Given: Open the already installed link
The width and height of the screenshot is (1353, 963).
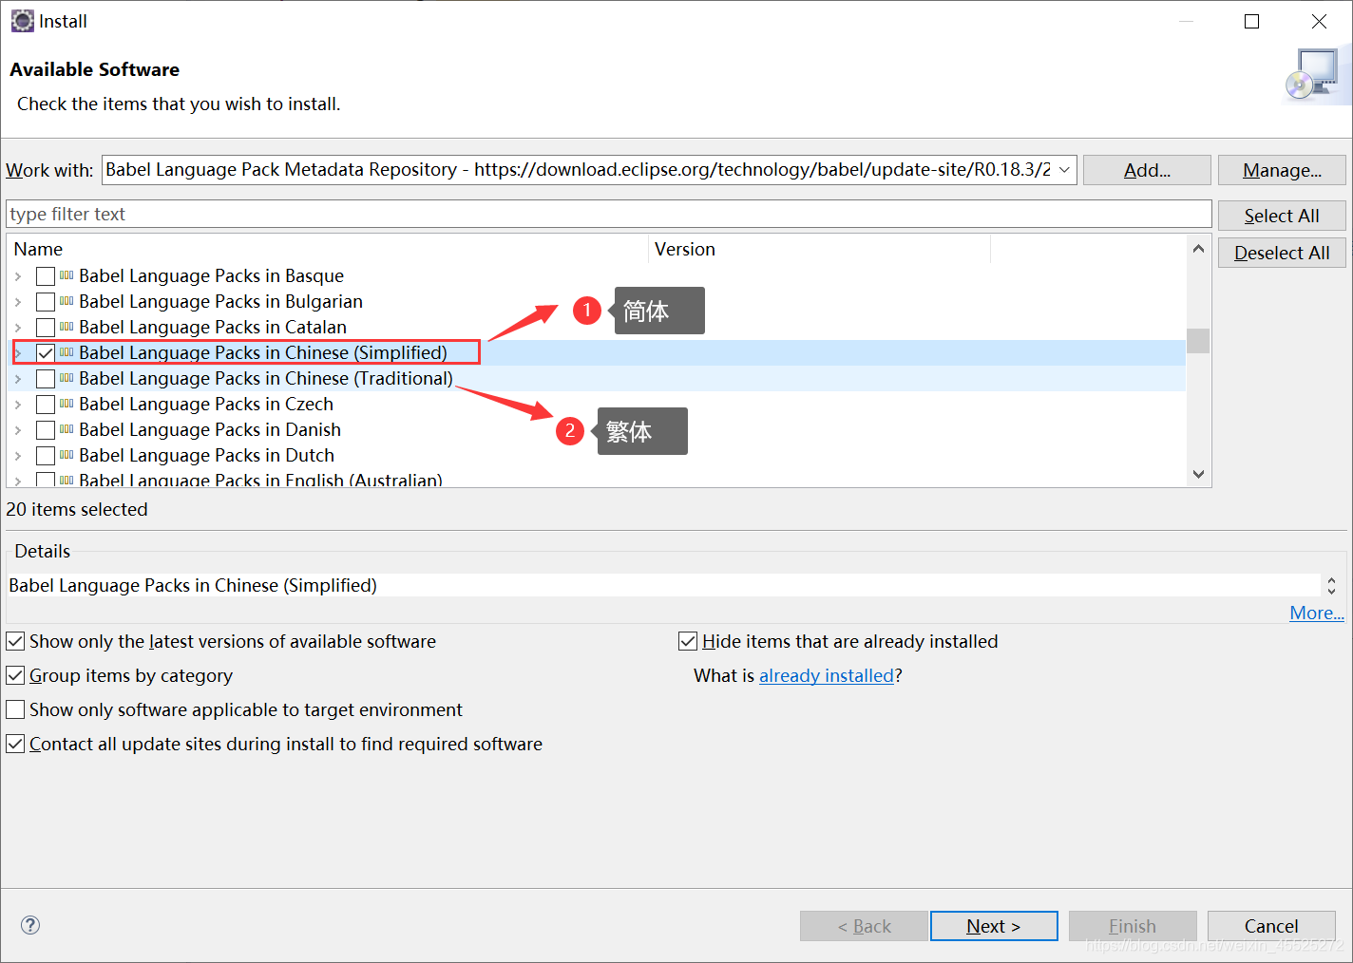Looking at the screenshot, I should click(827, 675).
